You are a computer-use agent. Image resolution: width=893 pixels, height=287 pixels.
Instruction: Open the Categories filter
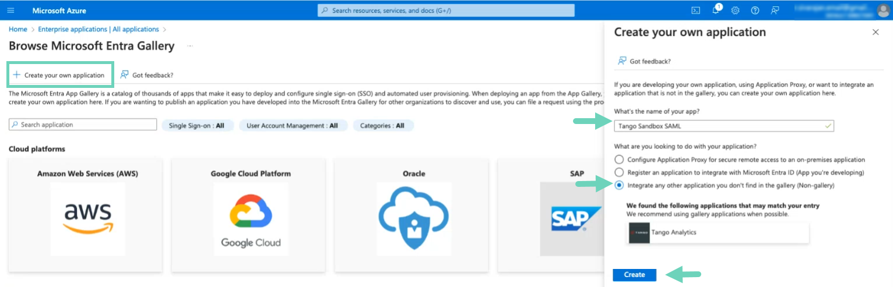click(382, 126)
